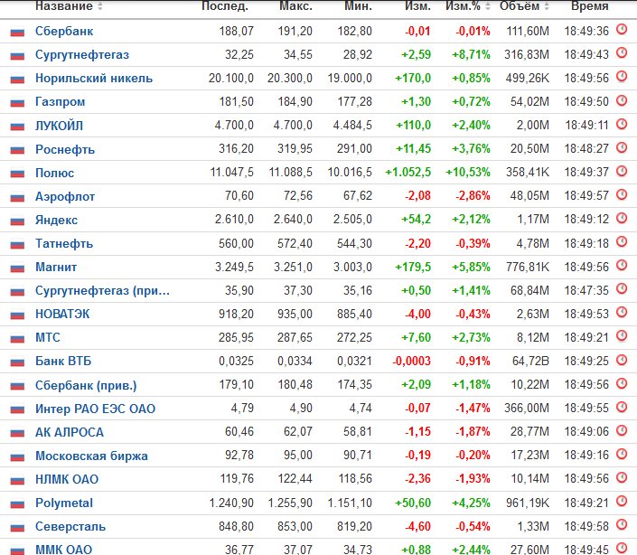
Task: Open the Газпром stock link
Action: click(x=61, y=102)
